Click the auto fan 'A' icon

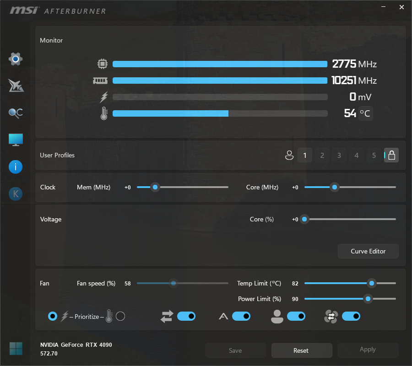[x=223, y=316]
